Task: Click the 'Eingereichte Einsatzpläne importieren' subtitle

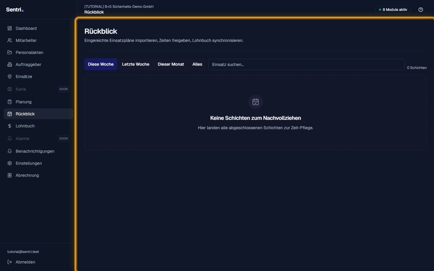Action: (164, 40)
